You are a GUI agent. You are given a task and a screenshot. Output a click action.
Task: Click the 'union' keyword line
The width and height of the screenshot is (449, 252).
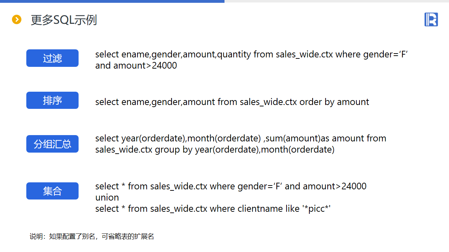click(x=107, y=197)
